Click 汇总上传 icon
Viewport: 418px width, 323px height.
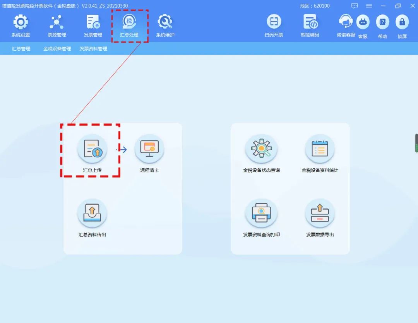(92, 149)
